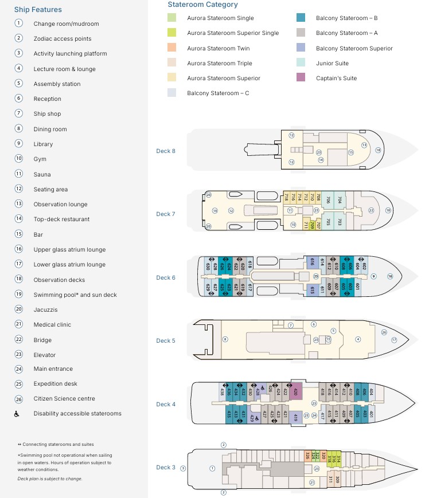Select the Deck 8 label
This screenshot has height=498, width=425.
coord(166,151)
